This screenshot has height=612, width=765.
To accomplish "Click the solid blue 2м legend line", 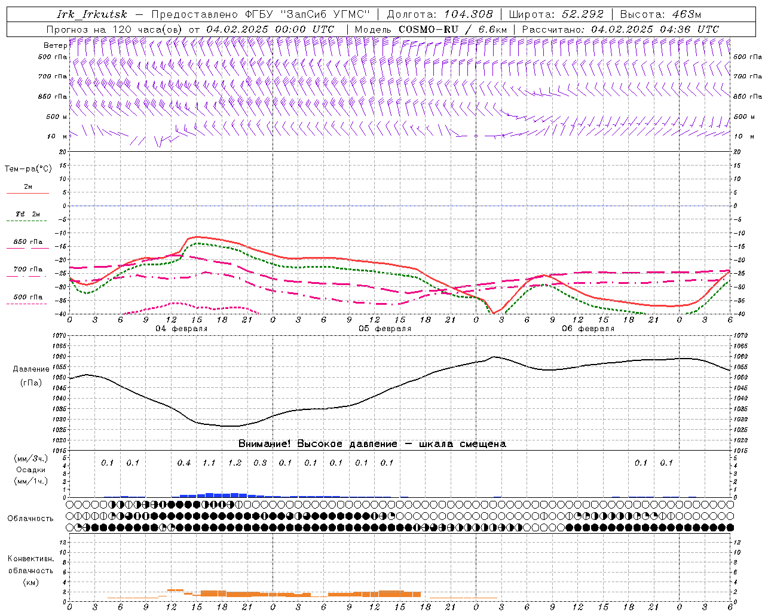I will click(27, 193).
